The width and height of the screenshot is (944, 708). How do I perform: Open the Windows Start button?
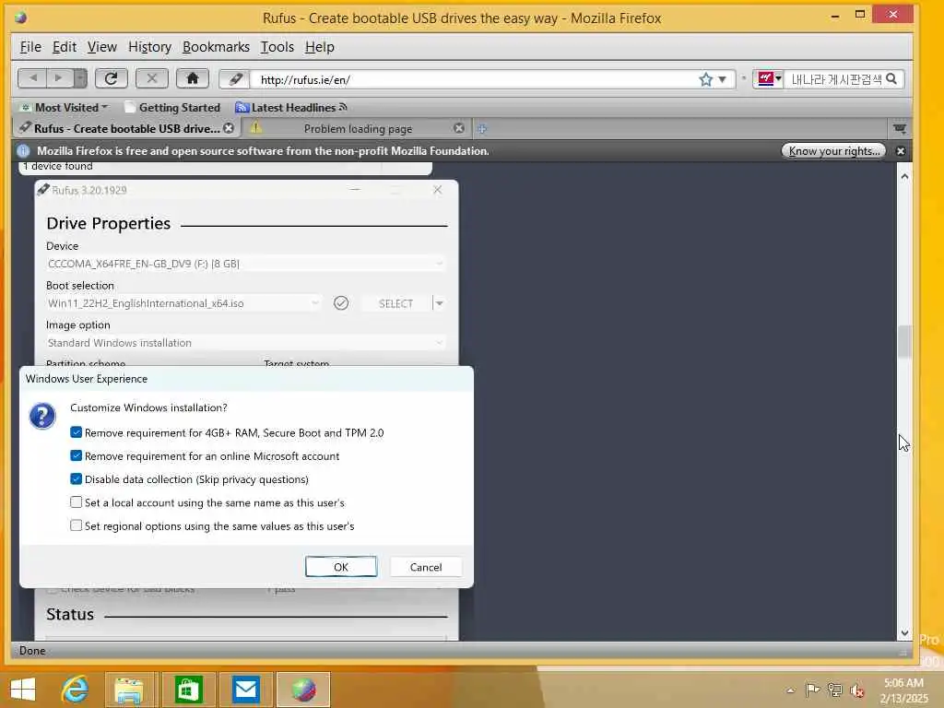pyautogui.click(x=23, y=690)
